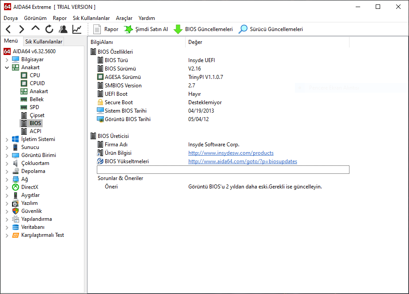
Task: Open the insydesw.com/products link
Action: click(x=231, y=153)
